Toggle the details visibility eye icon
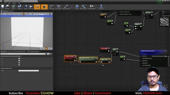170x95 pixels. pos(50,54)
